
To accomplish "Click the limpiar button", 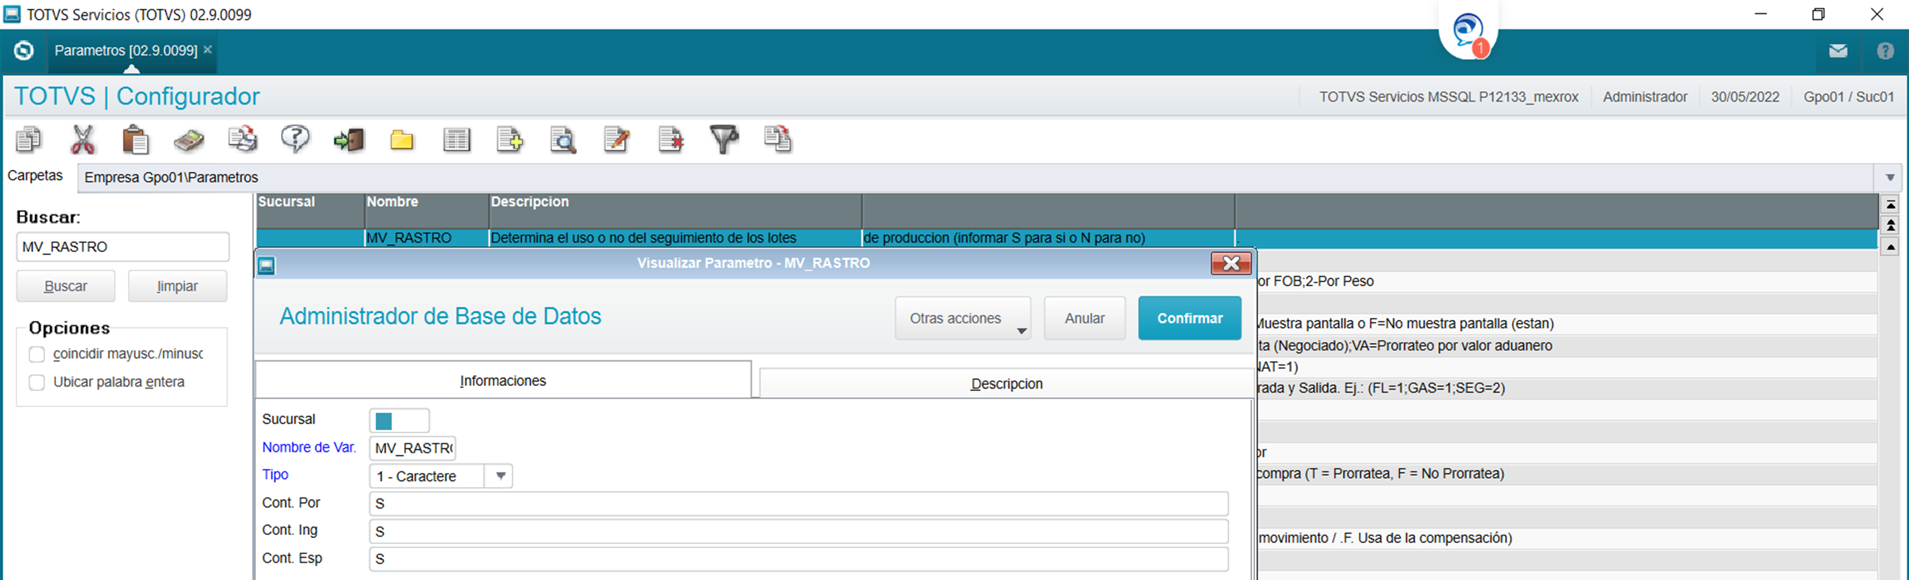I will point(178,286).
